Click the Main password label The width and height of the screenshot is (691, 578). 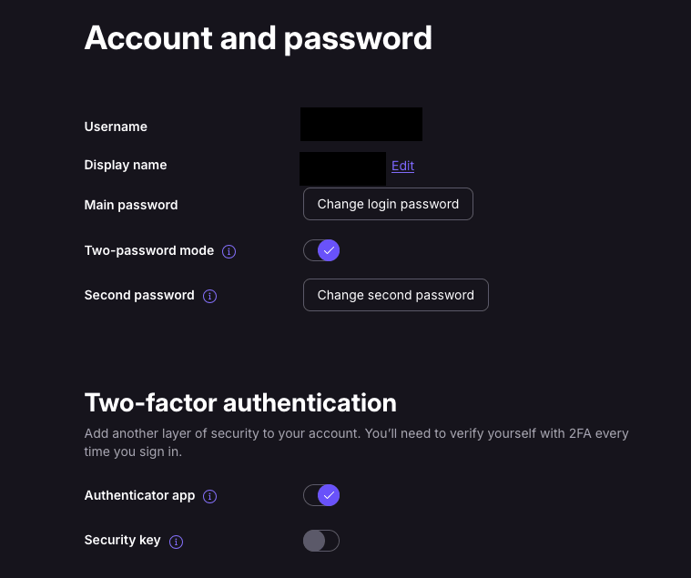click(x=131, y=205)
